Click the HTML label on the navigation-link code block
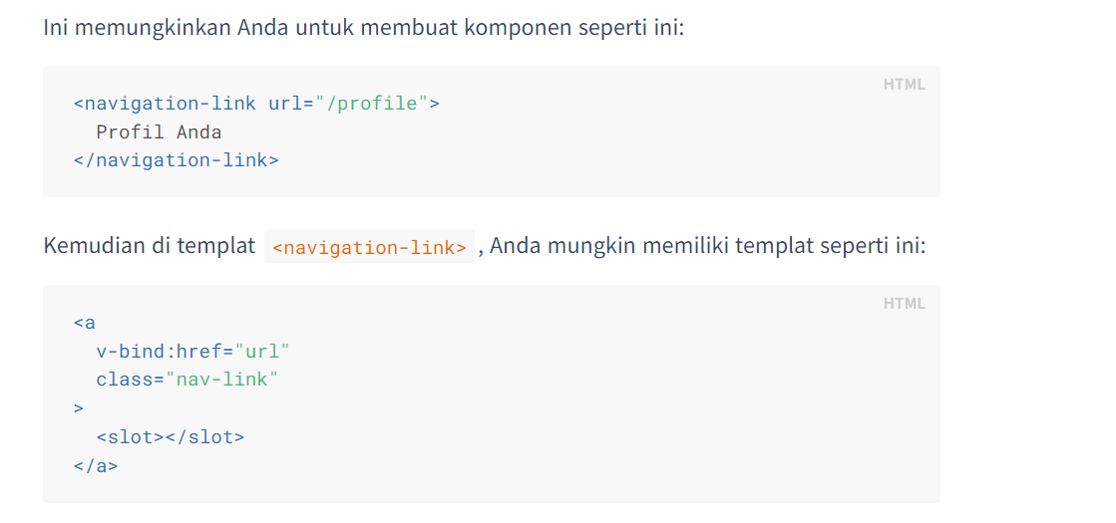 pos(904,85)
